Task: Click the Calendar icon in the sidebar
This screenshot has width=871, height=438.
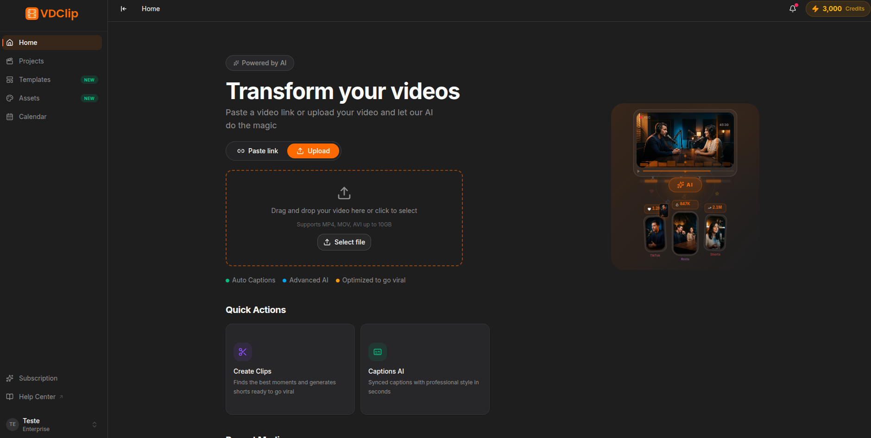Action: [10, 117]
